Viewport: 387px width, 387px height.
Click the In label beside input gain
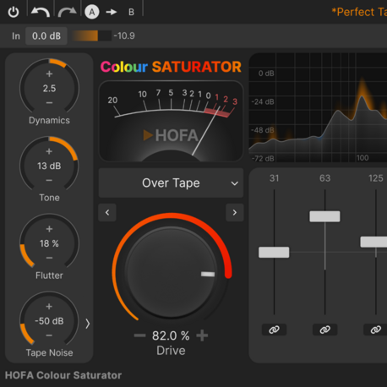pyautogui.click(x=16, y=36)
